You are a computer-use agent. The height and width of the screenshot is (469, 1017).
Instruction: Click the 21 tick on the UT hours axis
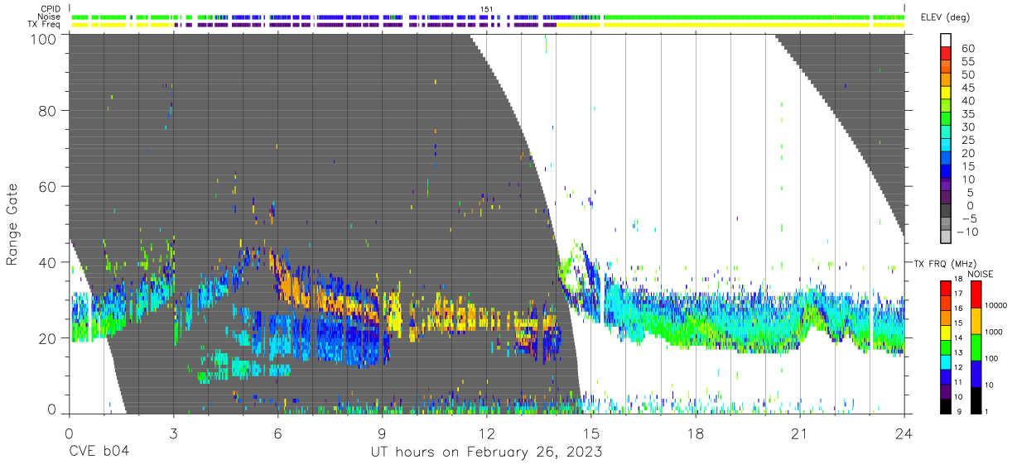coord(800,433)
